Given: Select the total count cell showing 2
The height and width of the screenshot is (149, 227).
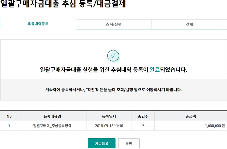Looking at the screenshot, I should tap(143, 126).
